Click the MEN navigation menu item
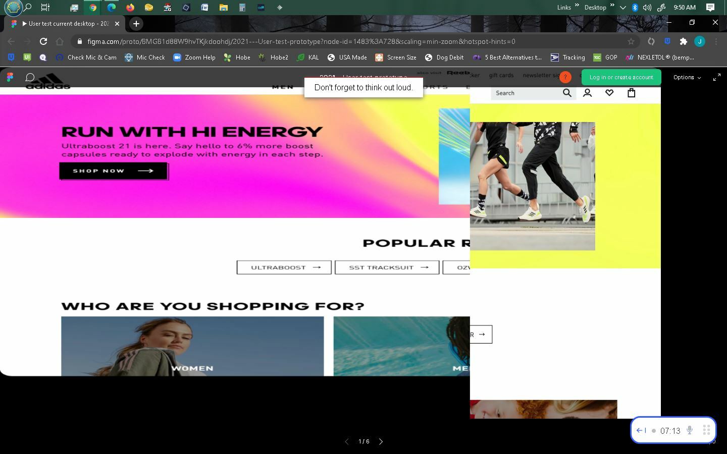 point(283,87)
